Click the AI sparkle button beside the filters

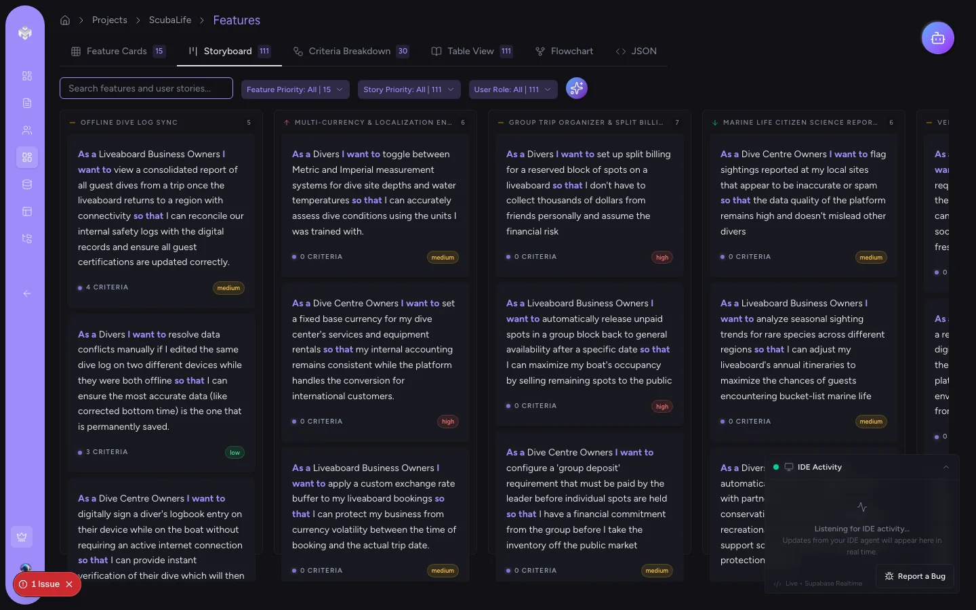coord(577,88)
